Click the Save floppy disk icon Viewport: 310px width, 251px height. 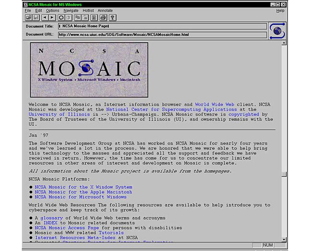[x=36, y=17]
